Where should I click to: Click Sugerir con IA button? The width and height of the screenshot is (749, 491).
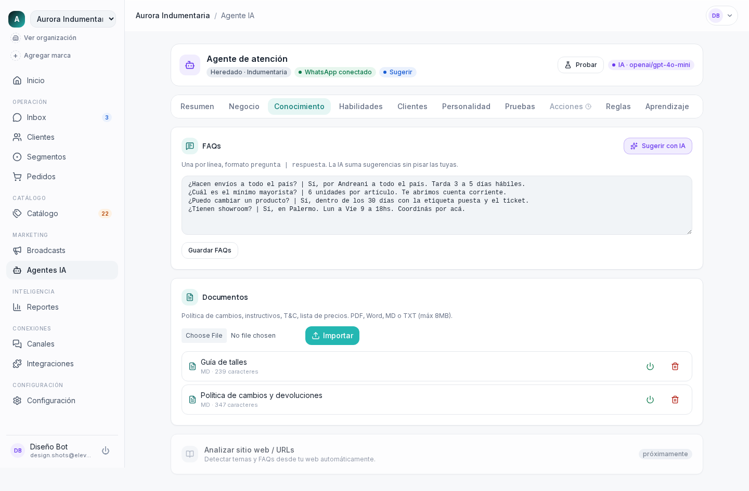[658, 146]
